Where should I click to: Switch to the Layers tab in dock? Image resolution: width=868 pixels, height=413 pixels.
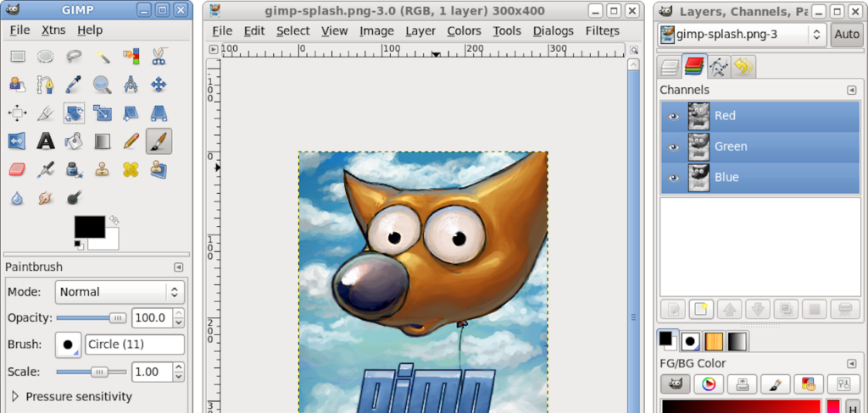pyautogui.click(x=670, y=67)
